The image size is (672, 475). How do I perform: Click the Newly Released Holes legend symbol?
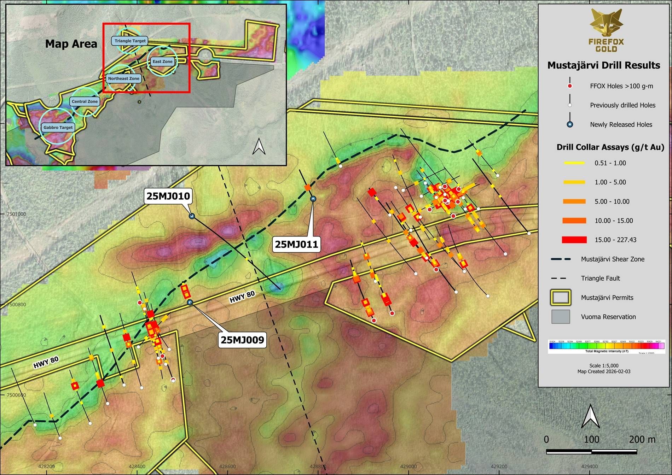(x=570, y=124)
